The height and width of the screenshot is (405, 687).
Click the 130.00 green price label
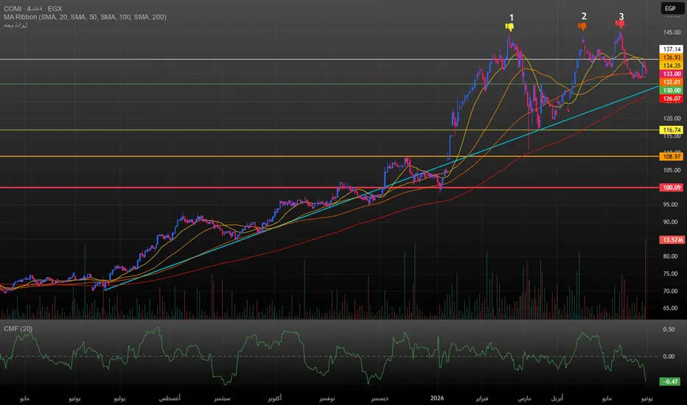pyautogui.click(x=672, y=90)
